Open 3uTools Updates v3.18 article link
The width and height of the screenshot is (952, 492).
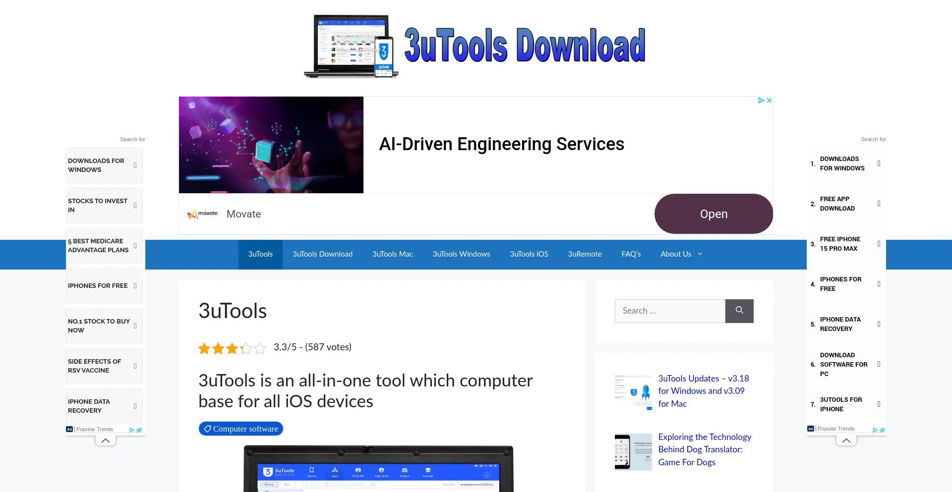[x=704, y=391]
